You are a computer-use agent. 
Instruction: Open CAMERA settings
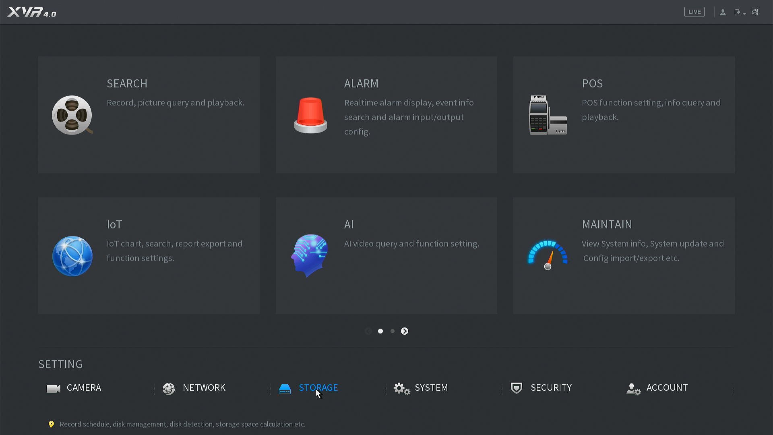[84, 388]
